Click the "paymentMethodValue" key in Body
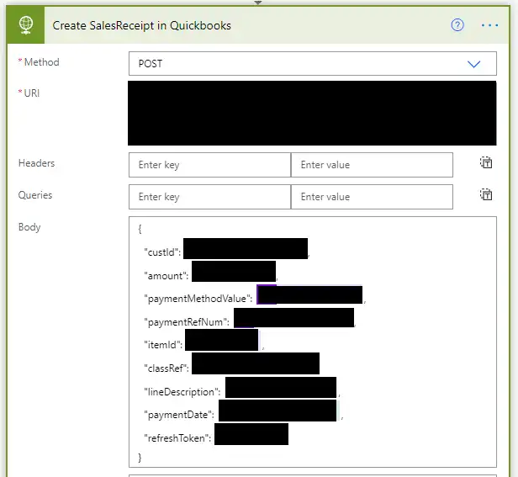Viewport: 518px width, 477px height. [x=198, y=299]
